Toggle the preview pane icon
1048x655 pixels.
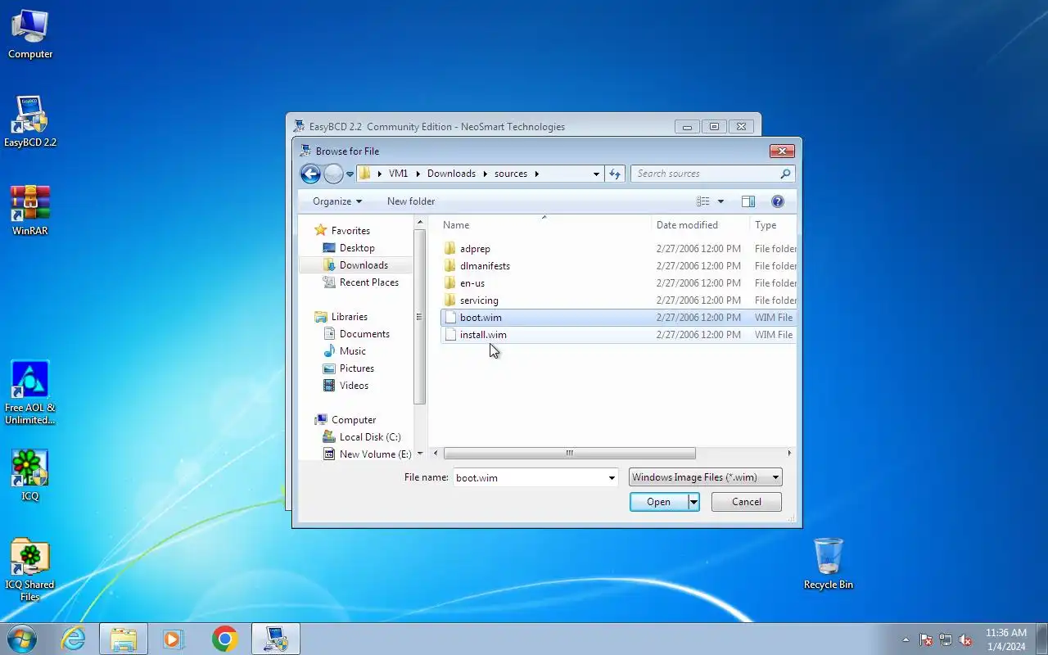pyautogui.click(x=748, y=201)
